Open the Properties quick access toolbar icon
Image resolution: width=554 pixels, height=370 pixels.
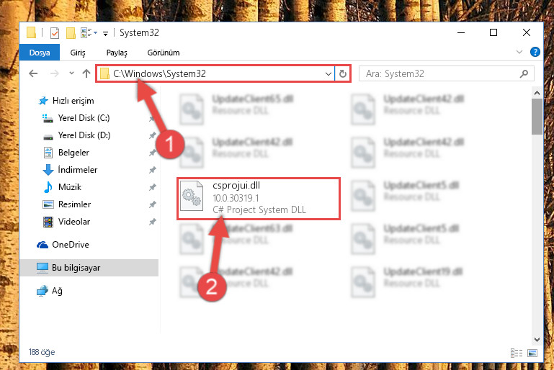(55, 33)
